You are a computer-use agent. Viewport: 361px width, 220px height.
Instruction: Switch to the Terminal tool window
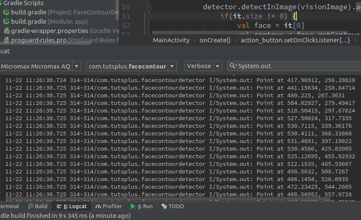coord(9,206)
